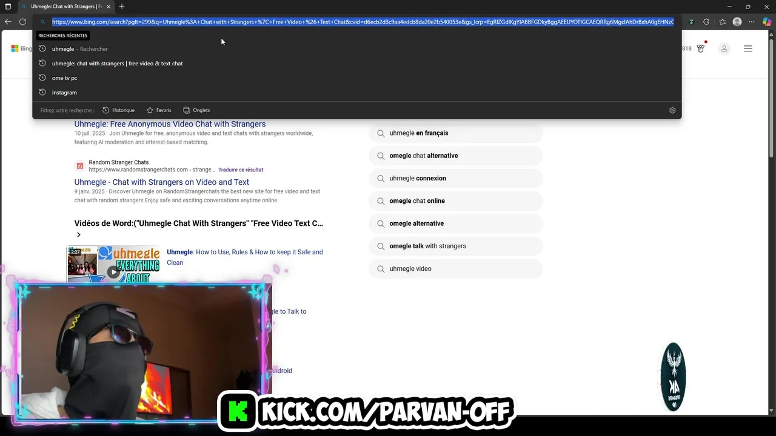
Task: Click 'Traduire ce résultat' link
Action: [241, 170]
